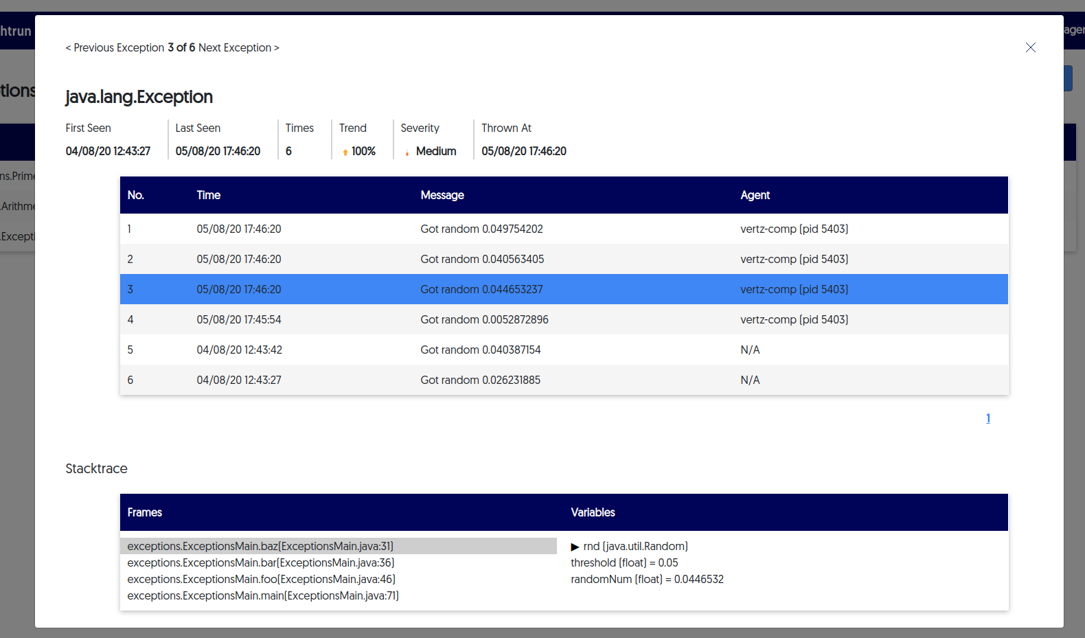
Task: Select exception row 1 with random 0.049754202
Action: pos(481,229)
